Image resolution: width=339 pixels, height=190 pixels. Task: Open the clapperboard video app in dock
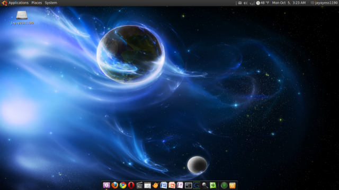pos(139,185)
